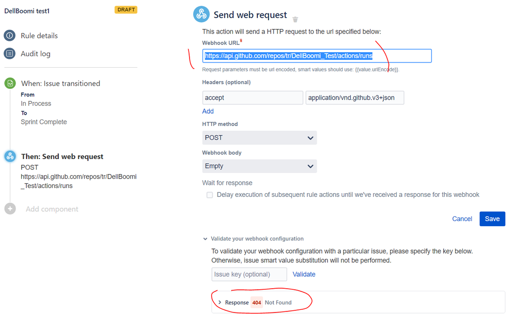516x314 pixels.
Task: Click the Add component plus icon
Action: coord(10,209)
